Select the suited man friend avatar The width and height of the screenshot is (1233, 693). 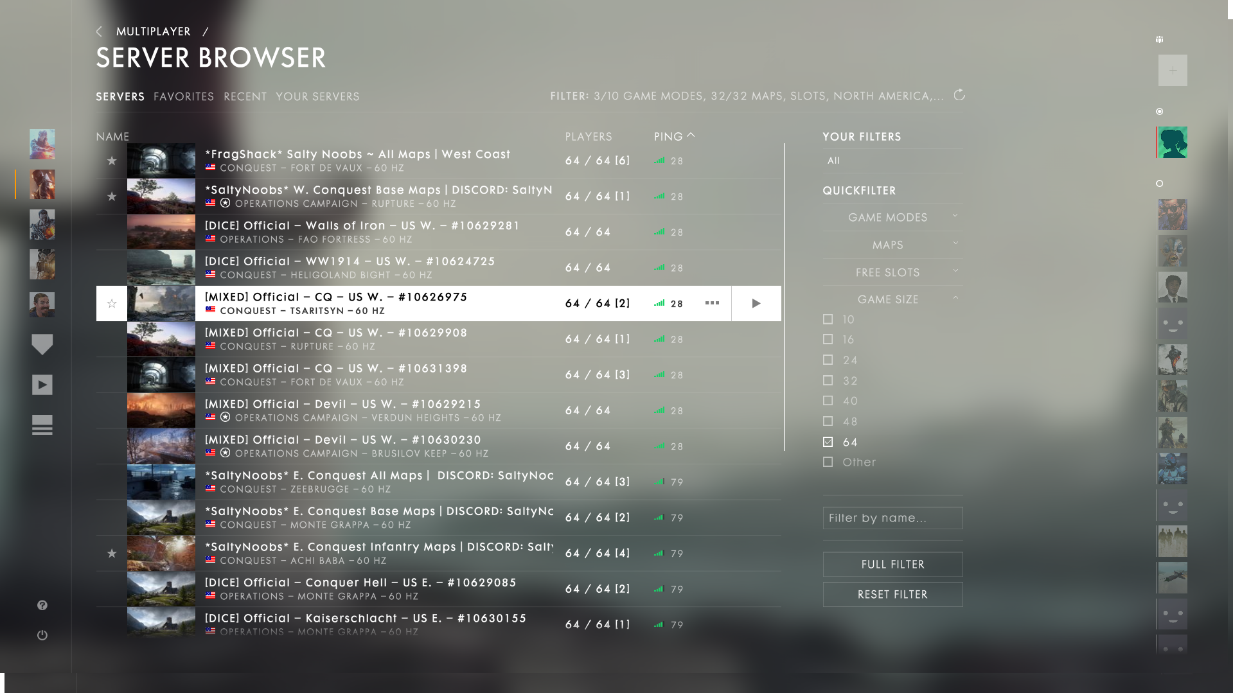tap(1173, 287)
